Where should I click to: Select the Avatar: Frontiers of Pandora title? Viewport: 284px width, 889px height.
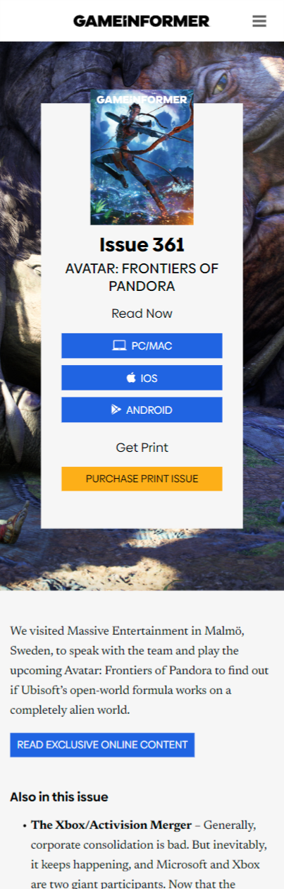(x=142, y=278)
